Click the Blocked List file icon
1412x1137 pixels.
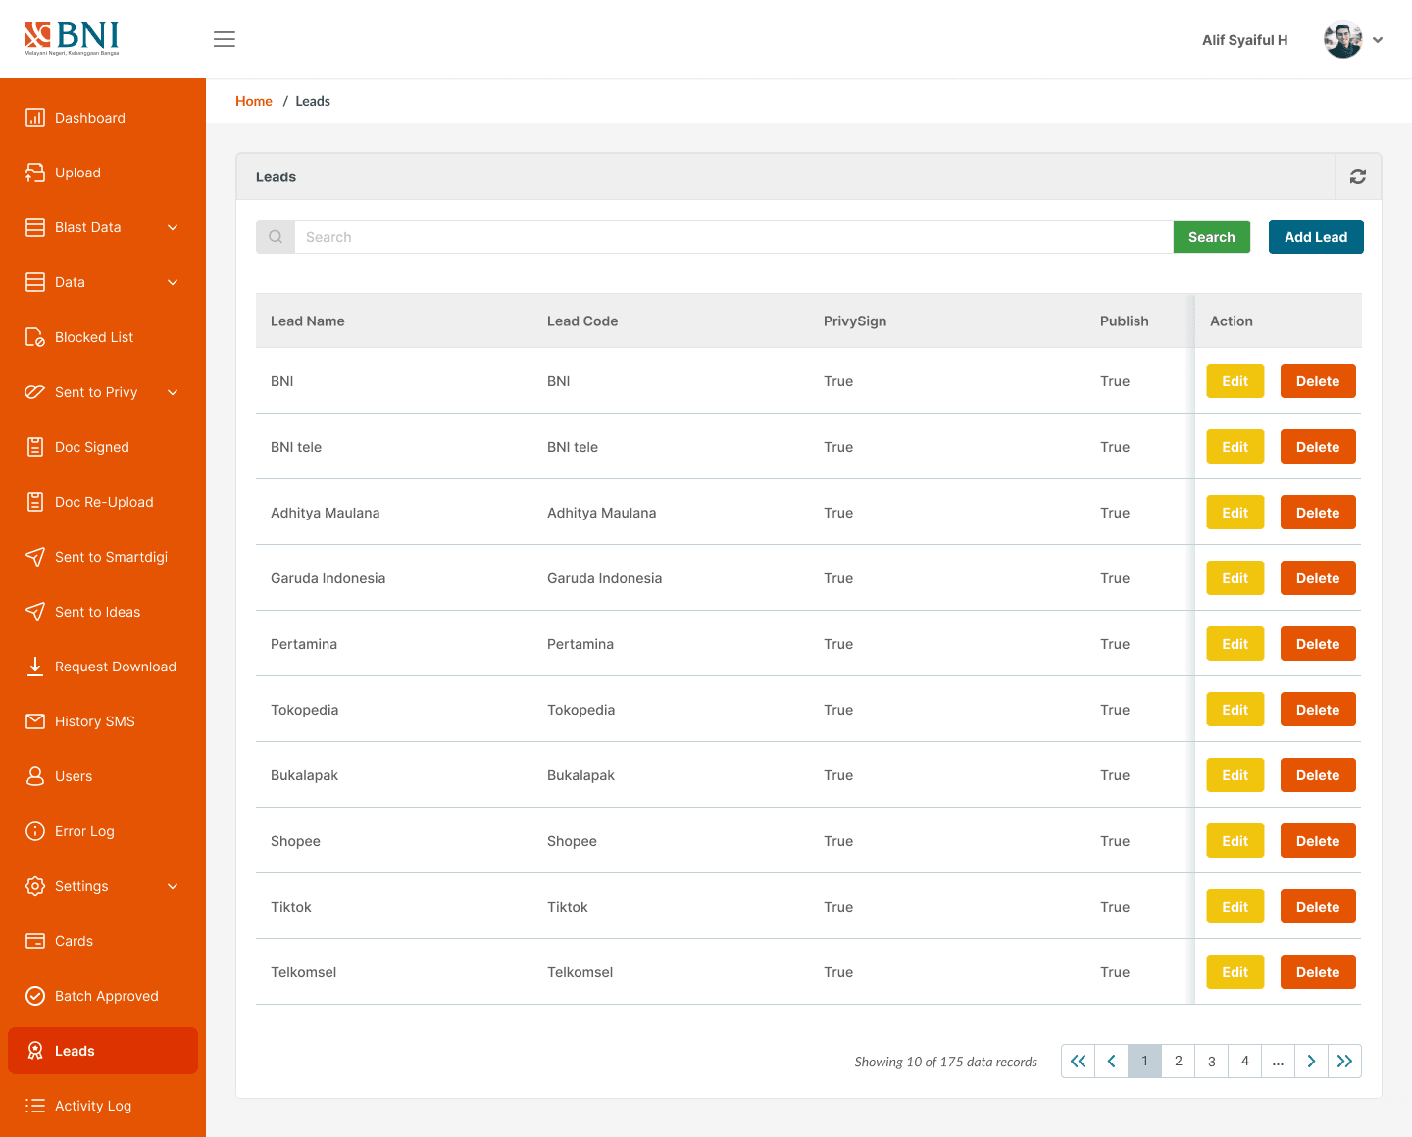(x=35, y=337)
